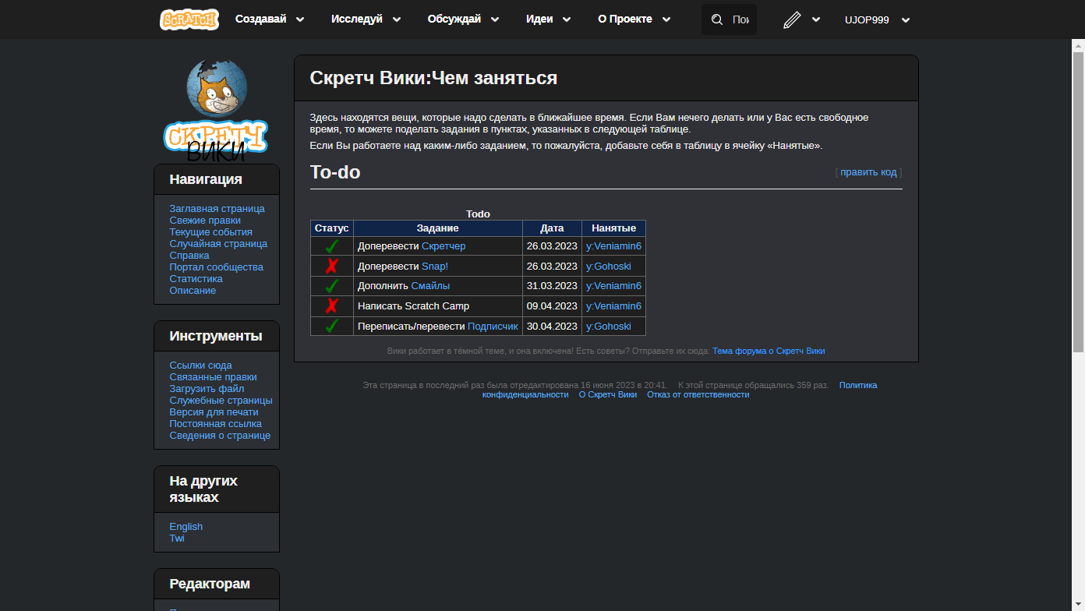Open y:Veniamin6 in Скретчер row
1085x611 pixels.
pos(613,246)
